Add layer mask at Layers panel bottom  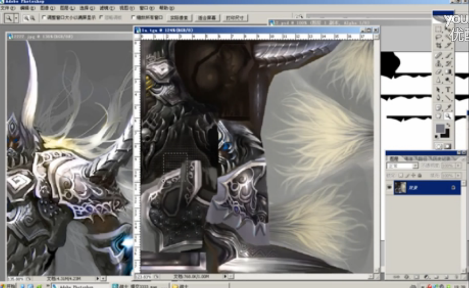pos(417,277)
